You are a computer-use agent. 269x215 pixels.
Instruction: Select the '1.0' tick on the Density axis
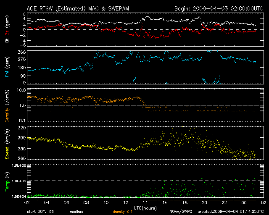[22, 105]
